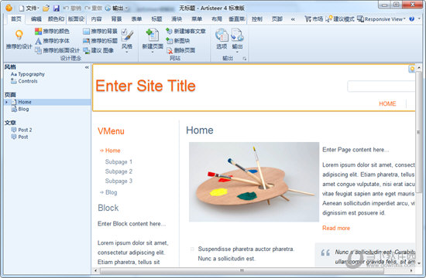Click the 选项 options icon

point(222,36)
